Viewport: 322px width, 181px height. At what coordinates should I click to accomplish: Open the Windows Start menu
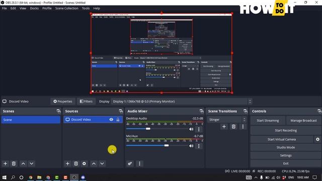tap(4, 177)
